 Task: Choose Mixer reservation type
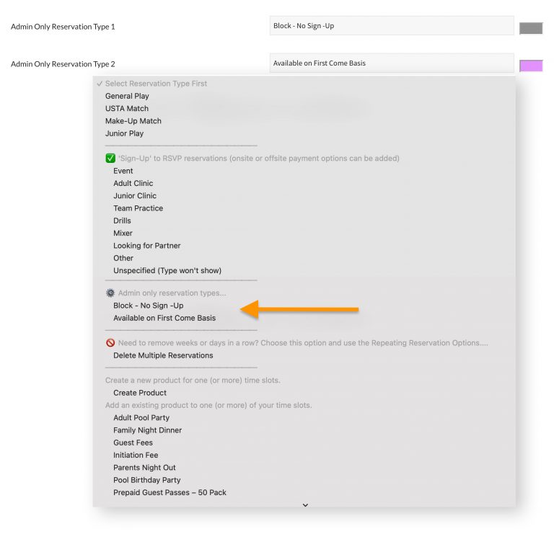tap(123, 233)
